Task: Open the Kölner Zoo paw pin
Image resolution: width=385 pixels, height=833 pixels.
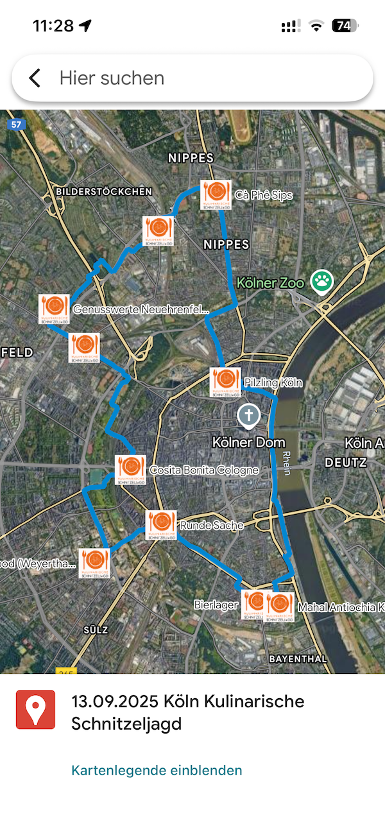Action: (321, 280)
